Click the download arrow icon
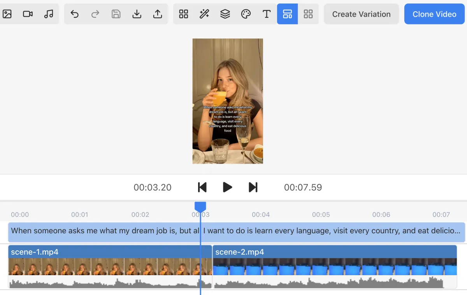 137,14
